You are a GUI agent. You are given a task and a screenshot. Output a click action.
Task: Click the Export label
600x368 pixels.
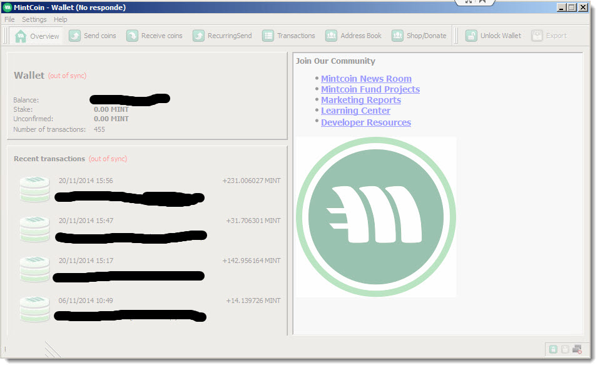tap(556, 36)
